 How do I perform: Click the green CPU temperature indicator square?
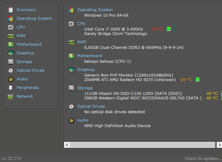click(x=169, y=29)
